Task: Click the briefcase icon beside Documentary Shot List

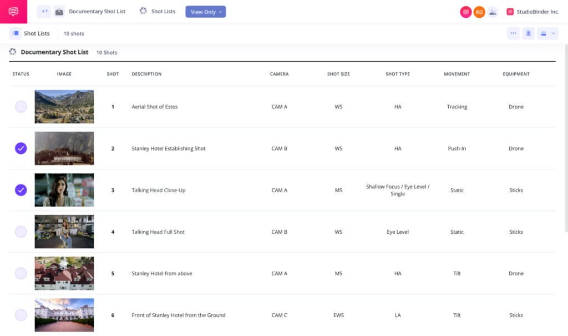Action: [60, 11]
